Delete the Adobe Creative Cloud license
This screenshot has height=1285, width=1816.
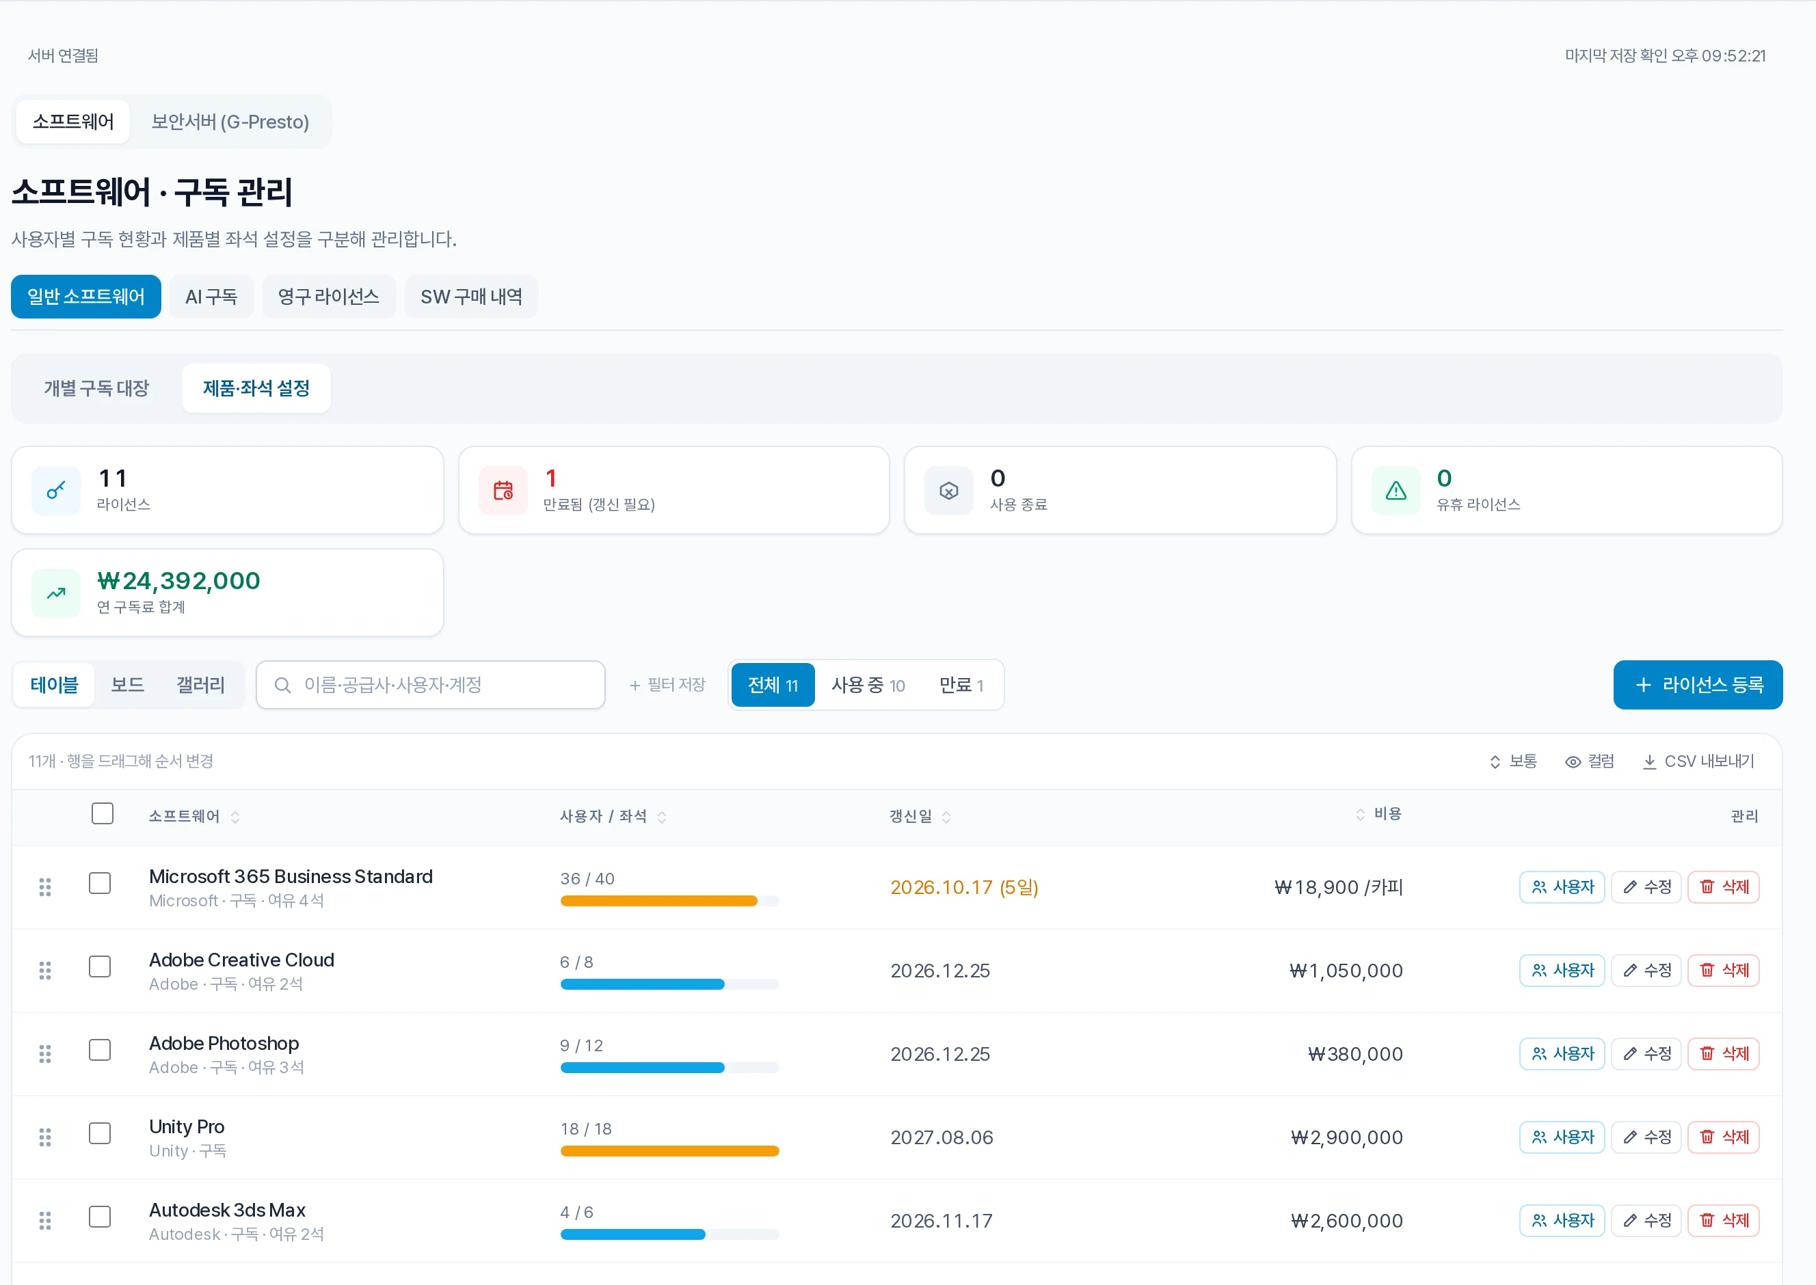1724,970
